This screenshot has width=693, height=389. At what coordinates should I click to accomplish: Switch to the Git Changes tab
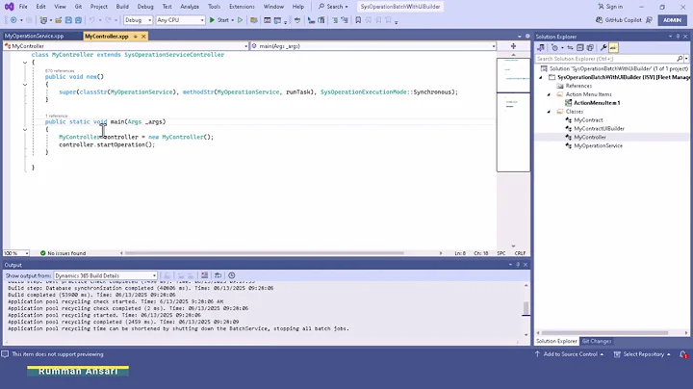tap(597, 341)
